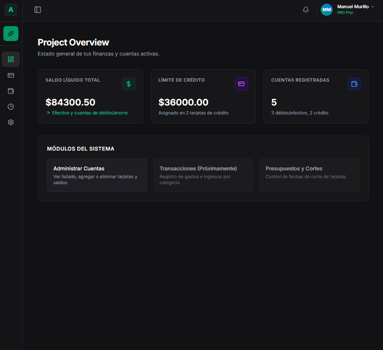Toggle the sidebar panel icon
This screenshot has width=383, height=350.
[x=38, y=10]
